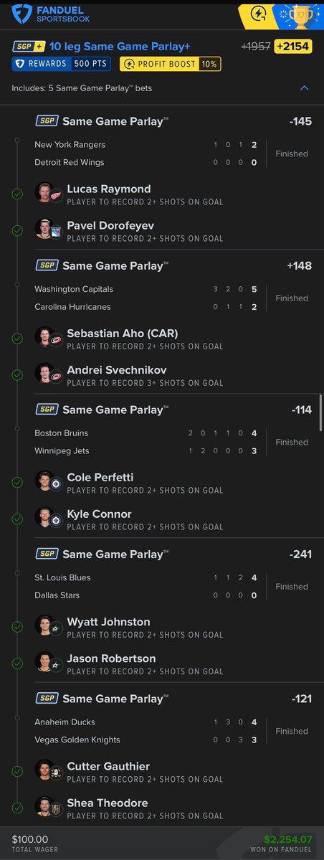The height and width of the screenshot is (860, 324).
Task: Click the green checkmark beside Pavel Dorofeyev
Action: [x=17, y=231]
